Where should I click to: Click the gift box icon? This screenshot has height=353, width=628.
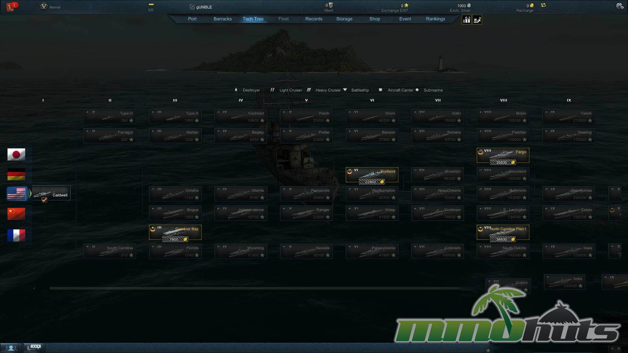click(467, 20)
